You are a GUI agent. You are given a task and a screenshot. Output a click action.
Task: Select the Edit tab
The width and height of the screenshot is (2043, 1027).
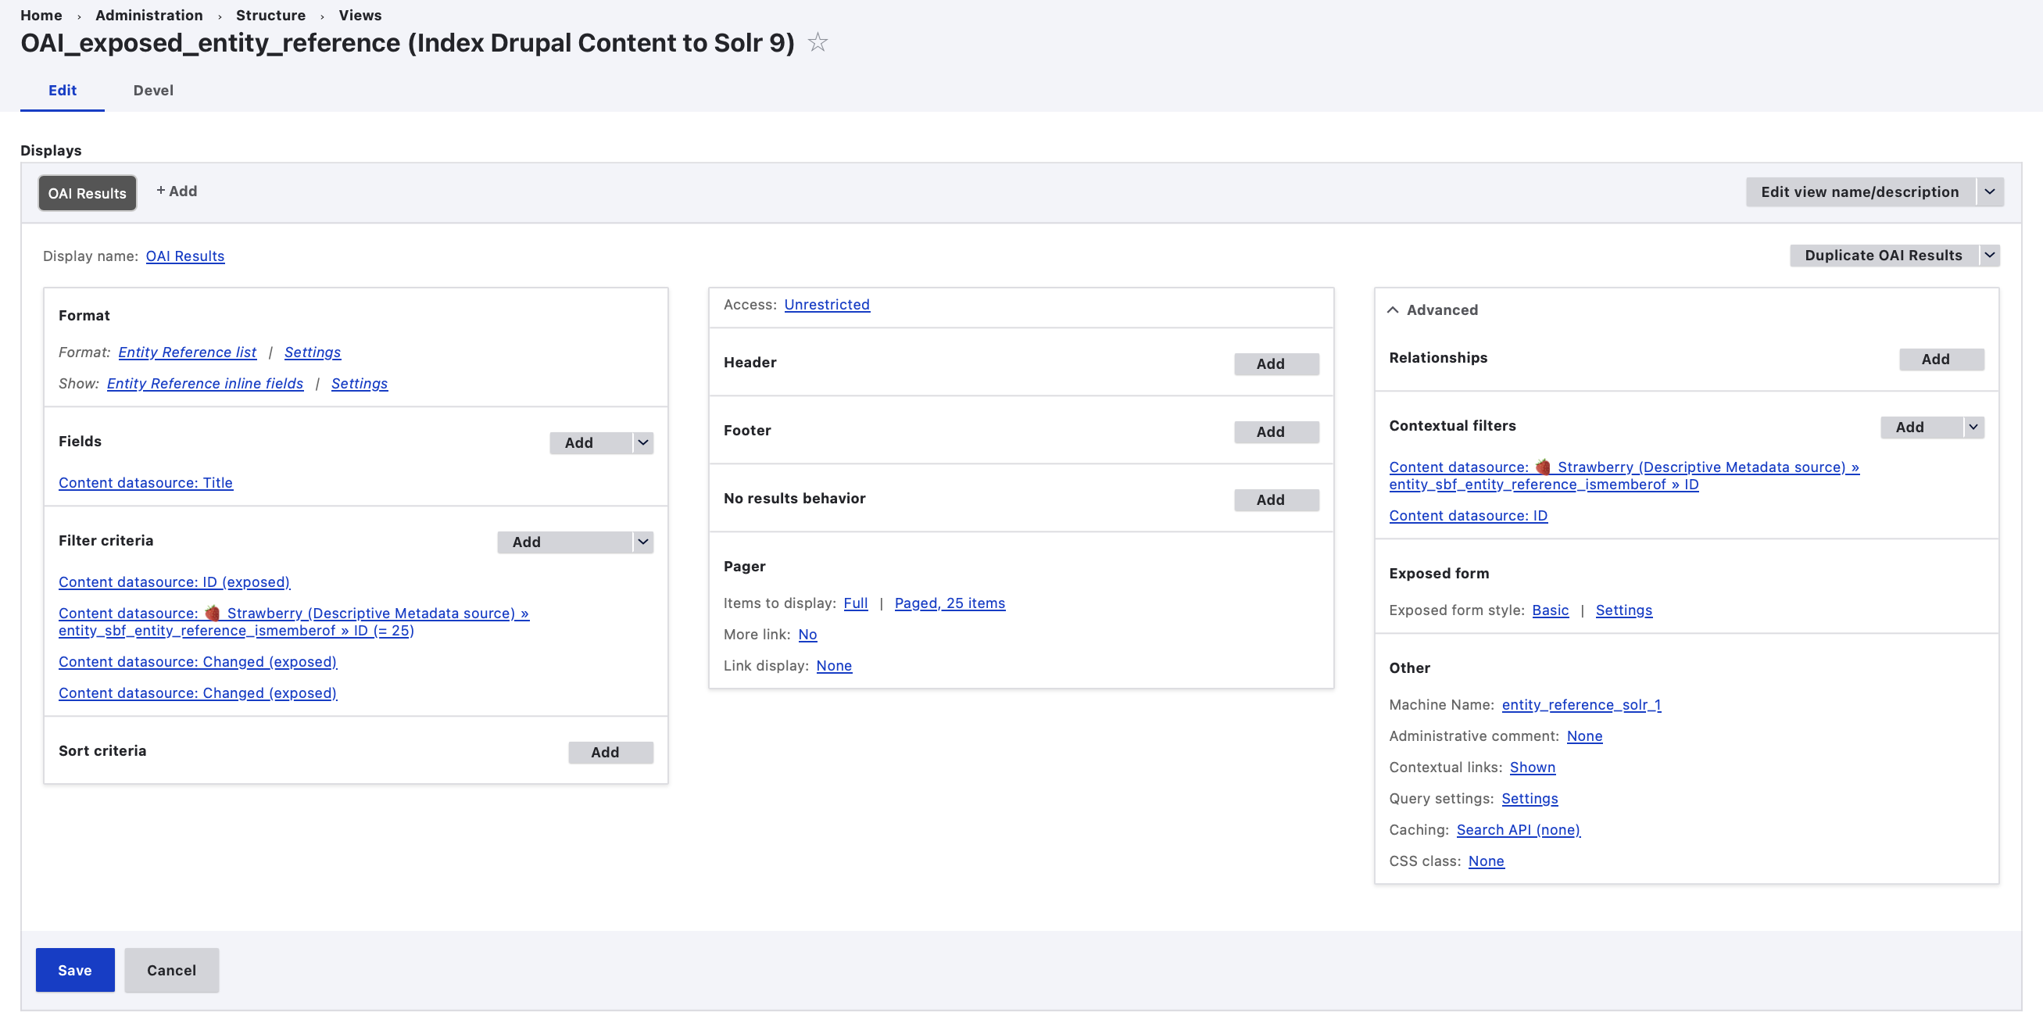point(62,91)
